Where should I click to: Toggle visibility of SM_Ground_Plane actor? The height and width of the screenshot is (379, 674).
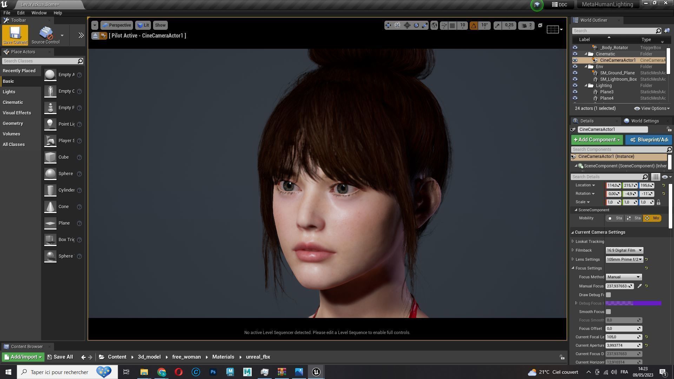click(x=575, y=73)
